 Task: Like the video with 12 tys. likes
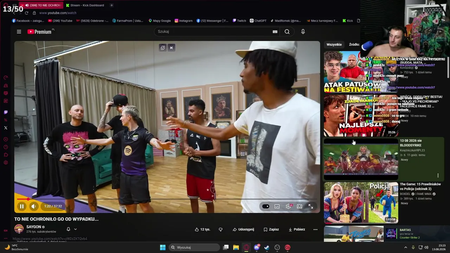coord(202,229)
